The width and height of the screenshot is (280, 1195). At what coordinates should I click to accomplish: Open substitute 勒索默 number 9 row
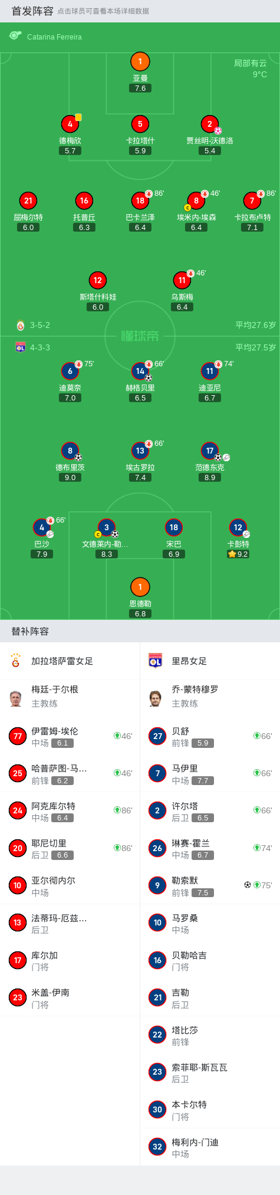[210, 885]
